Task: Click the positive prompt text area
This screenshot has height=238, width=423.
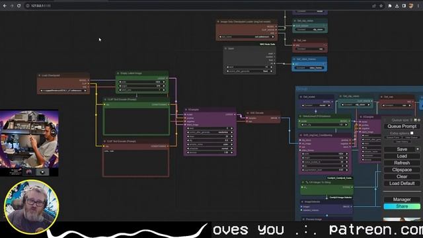Action: [x=136, y=121]
